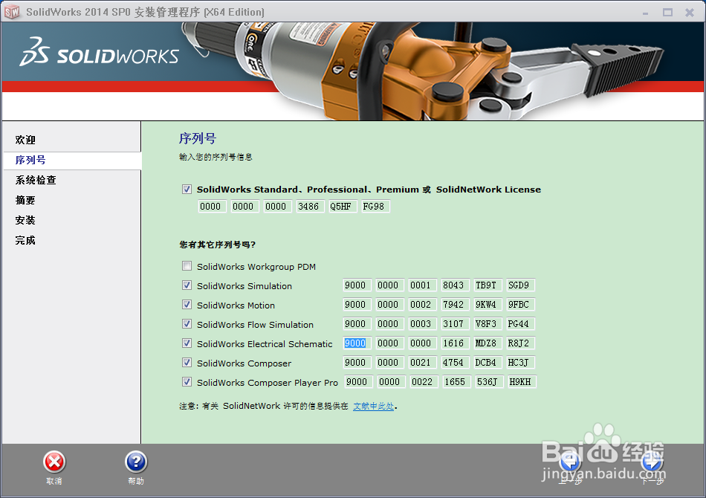Click the 您有其它序列号吗? heading
The height and width of the screenshot is (498, 706).
click(x=218, y=245)
